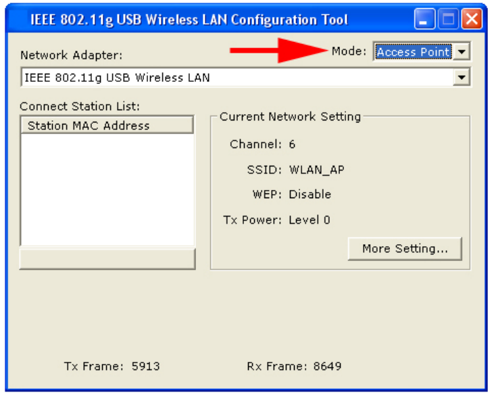Close the Wireless LAN Configuration Tool
The image size is (492, 397).
point(472,19)
